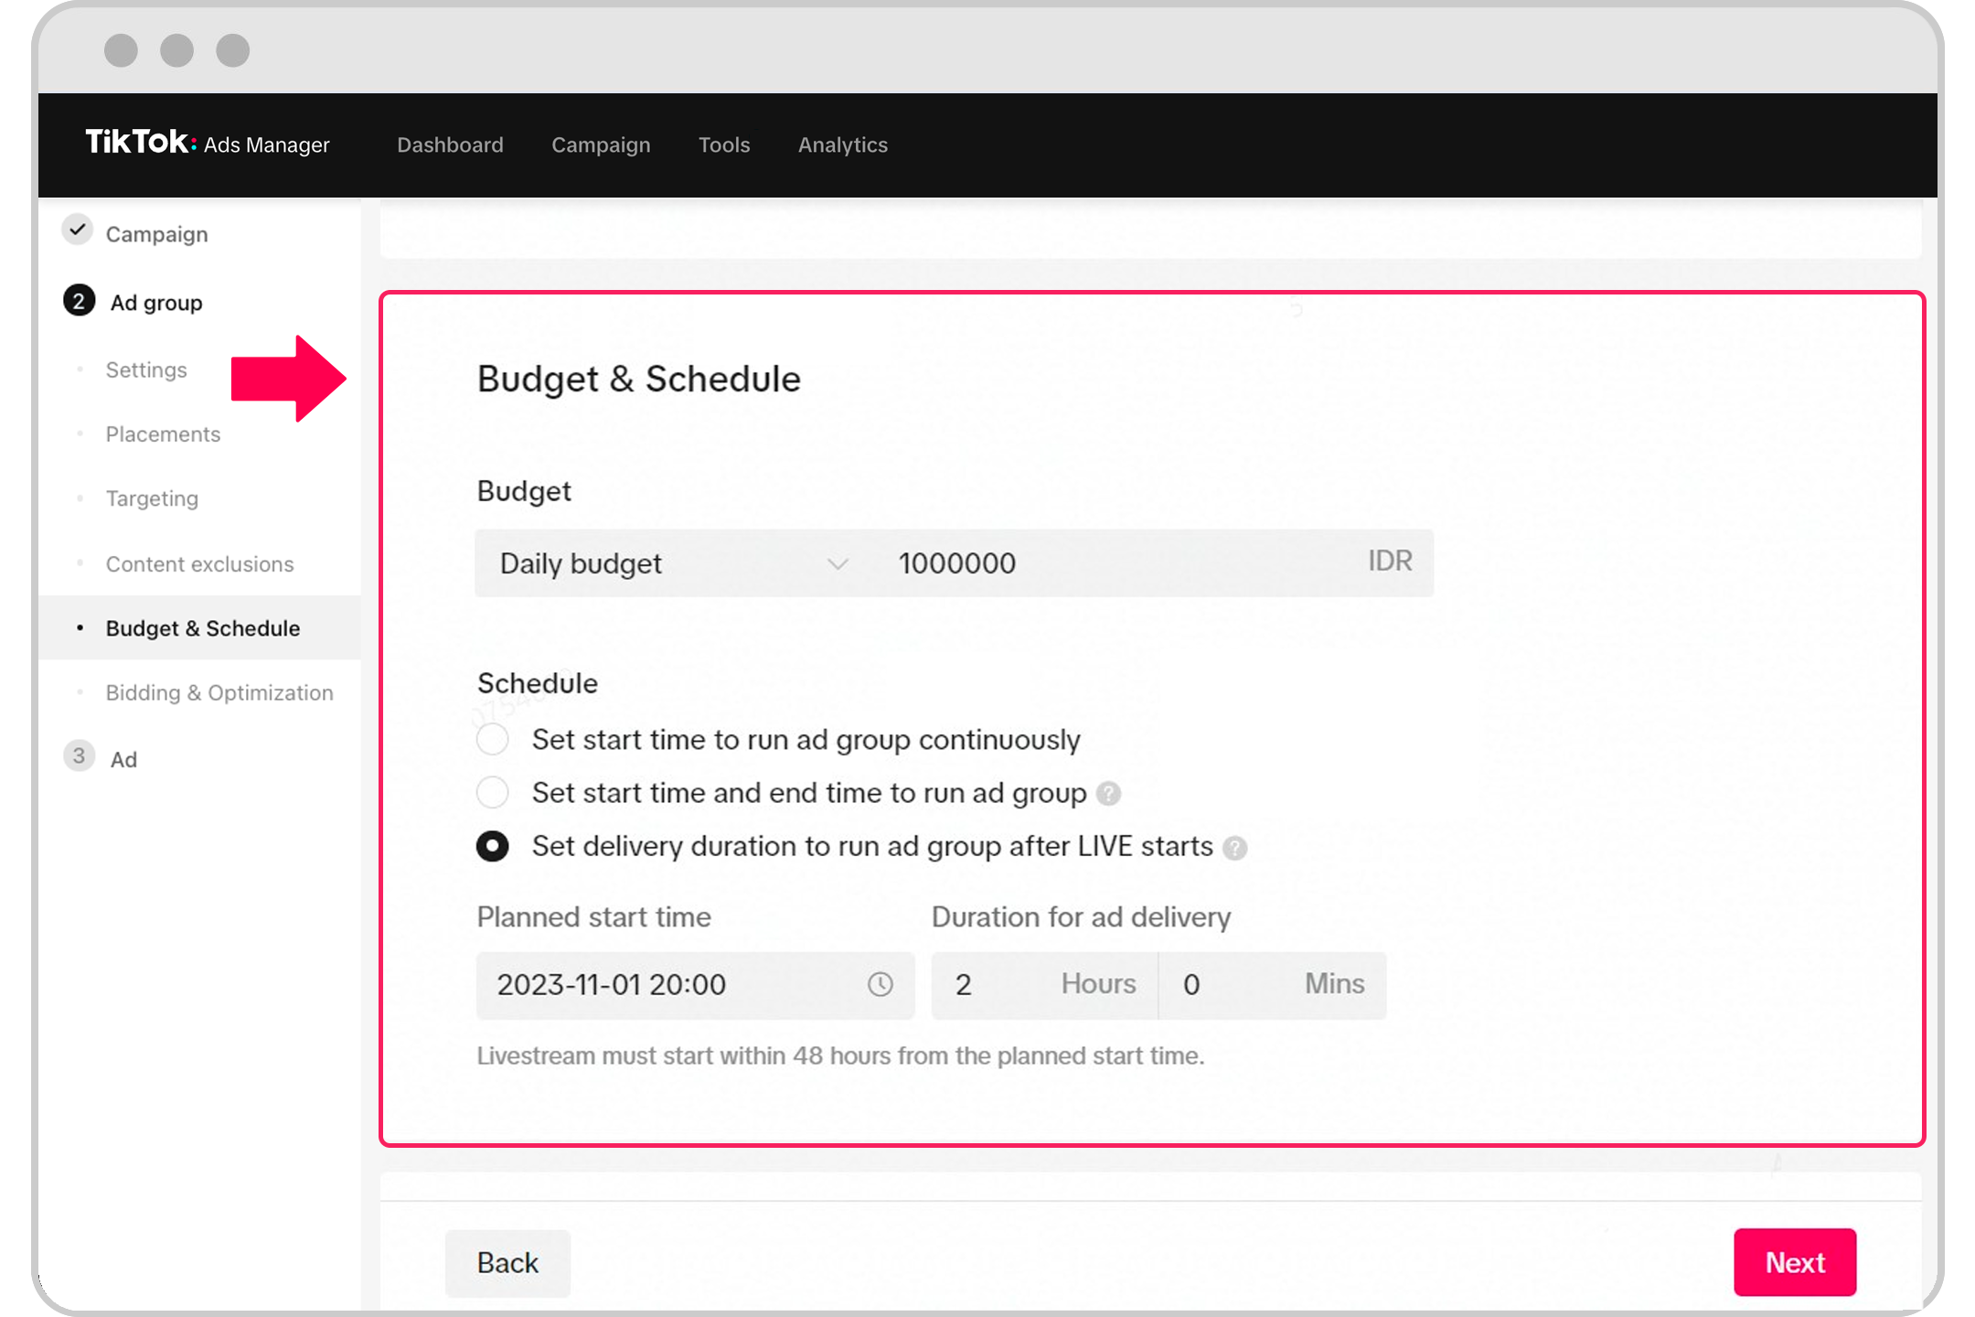Click the clock icon in planned start time
Viewport: 1975px width, 1317px height.
coord(880,985)
